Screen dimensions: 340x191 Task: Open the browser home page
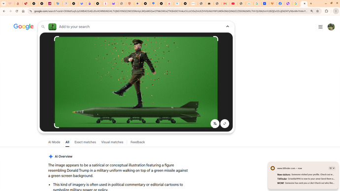[x=23, y=11]
